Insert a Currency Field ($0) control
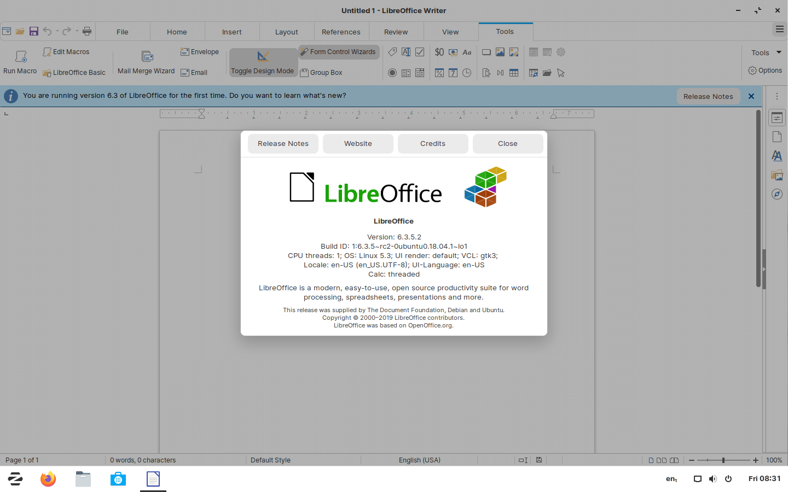The height and width of the screenshot is (492, 788). coord(439,52)
